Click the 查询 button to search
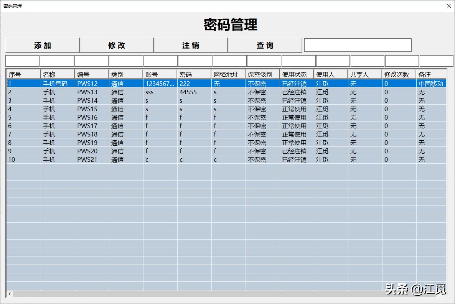The width and height of the screenshot is (455, 304). (265, 45)
